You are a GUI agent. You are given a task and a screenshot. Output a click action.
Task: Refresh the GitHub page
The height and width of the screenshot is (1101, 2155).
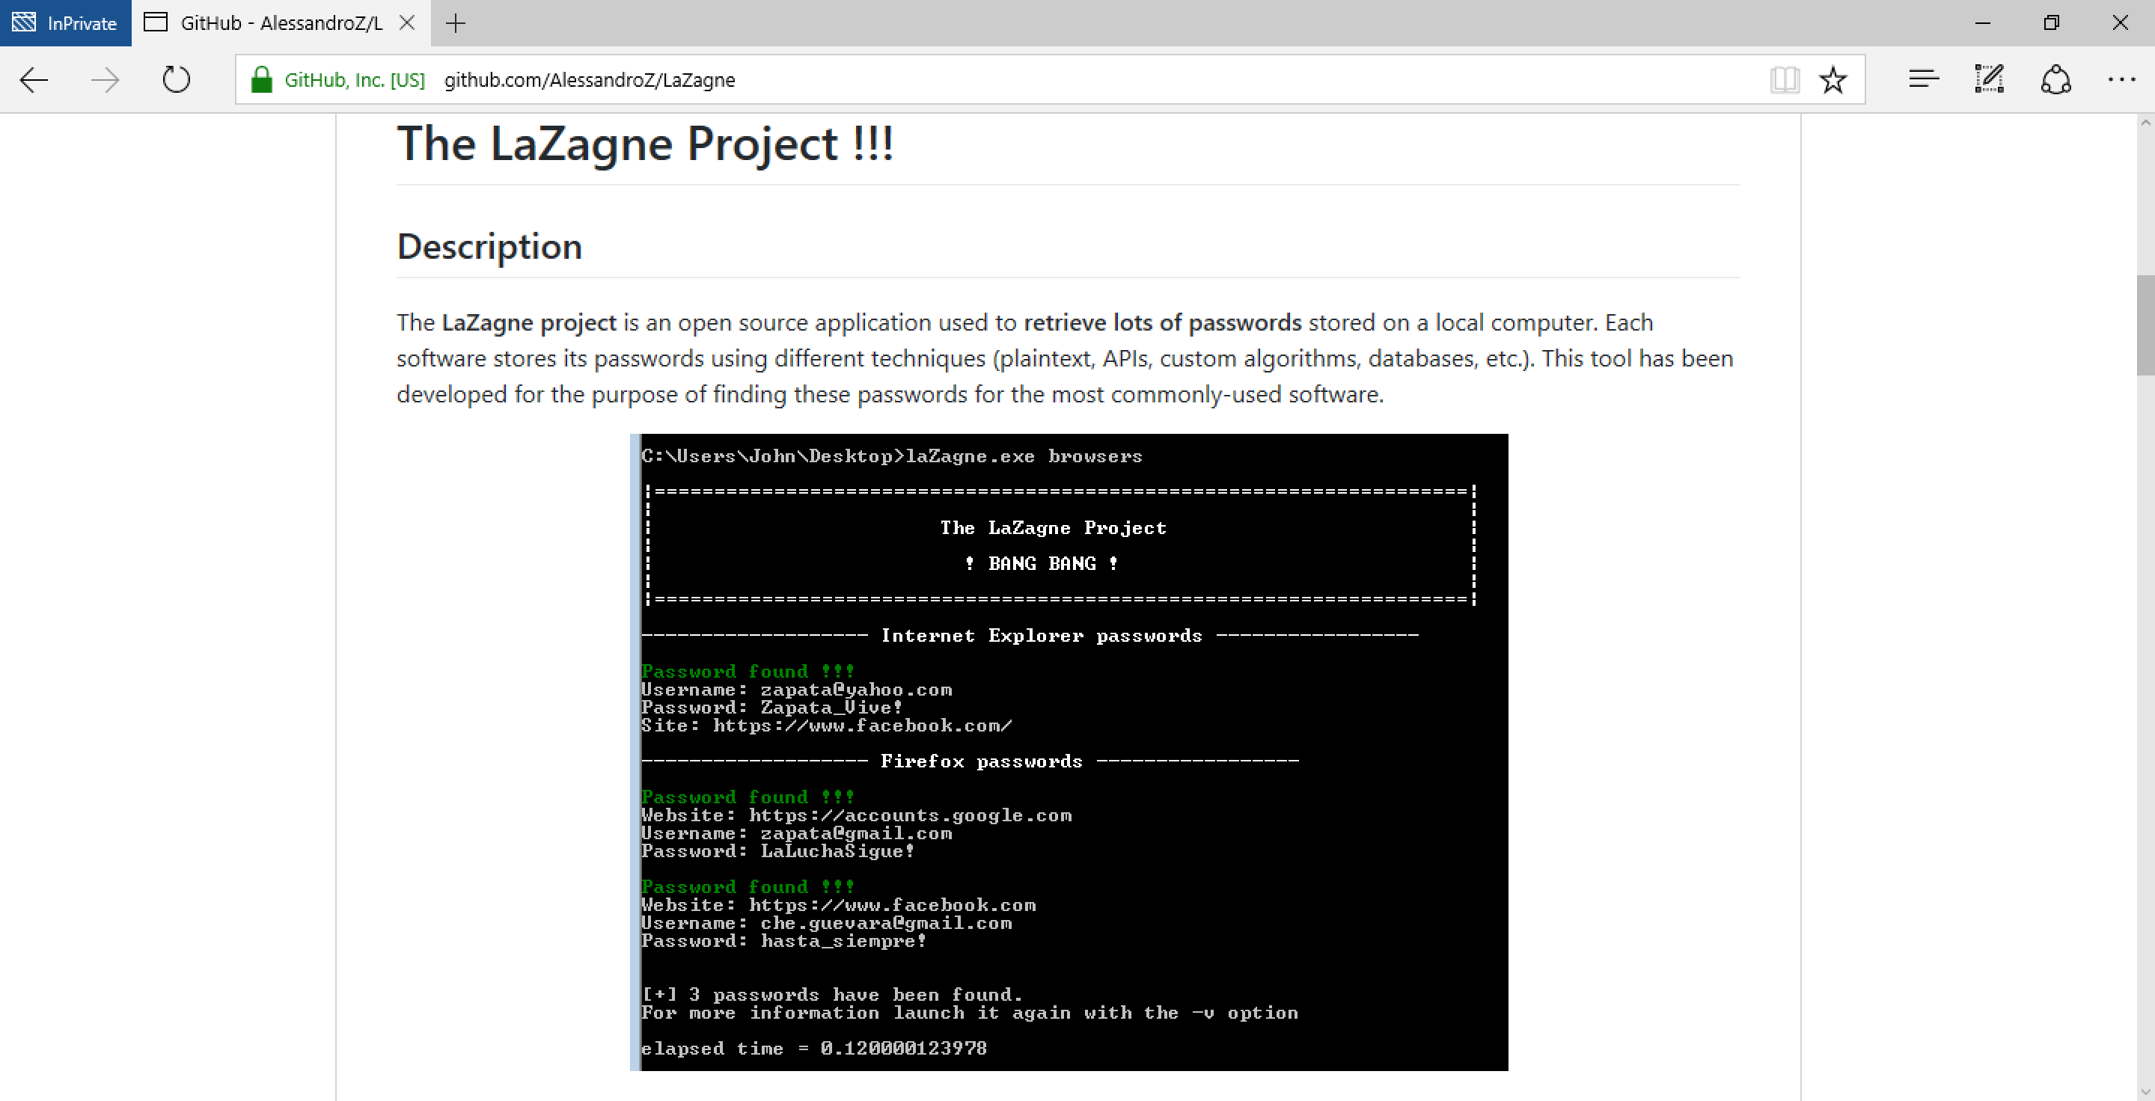click(177, 80)
